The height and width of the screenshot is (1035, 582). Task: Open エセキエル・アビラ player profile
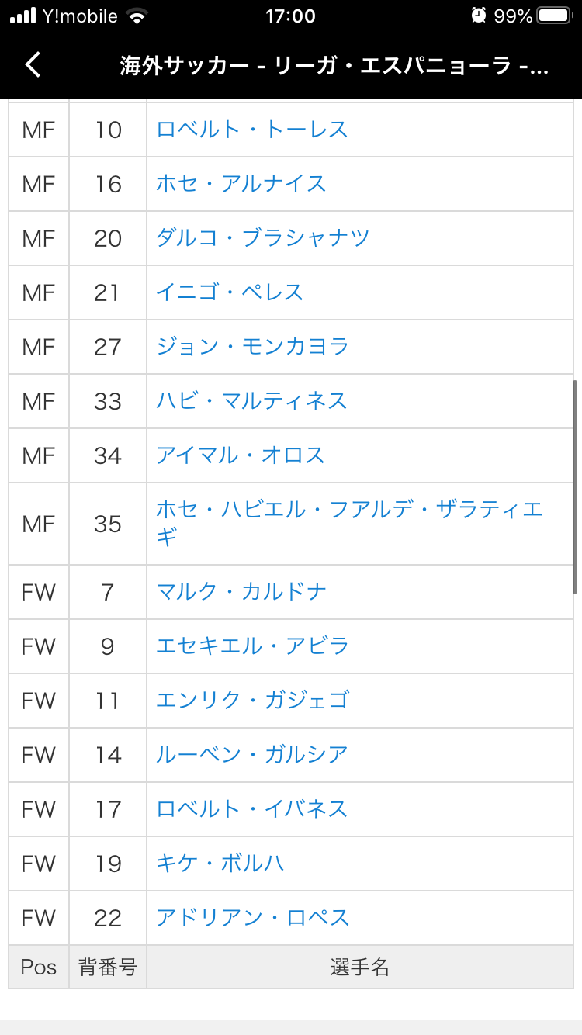coord(252,646)
